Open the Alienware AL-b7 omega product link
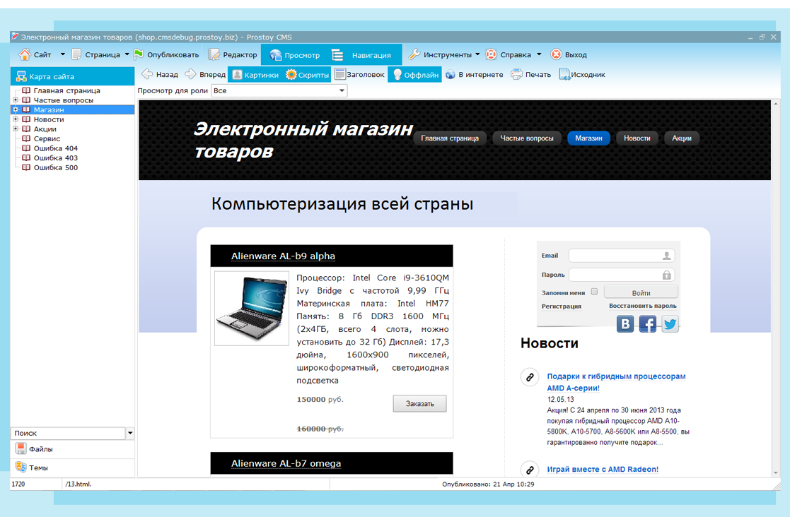The image size is (790, 524). coord(286,463)
